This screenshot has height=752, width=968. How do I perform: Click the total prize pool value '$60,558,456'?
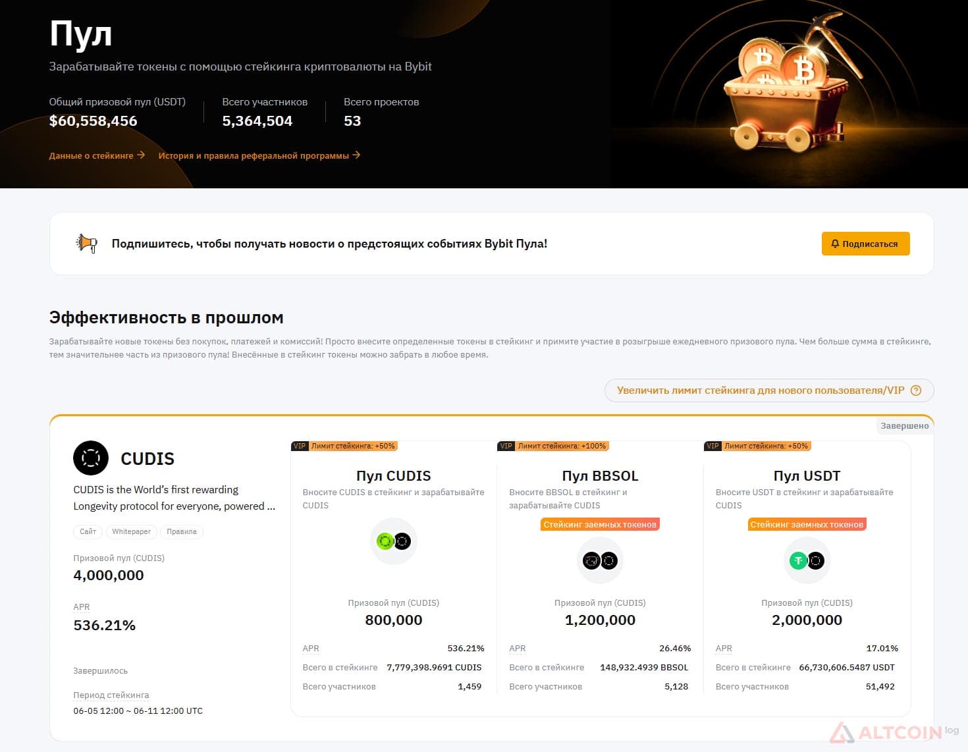coord(93,121)
